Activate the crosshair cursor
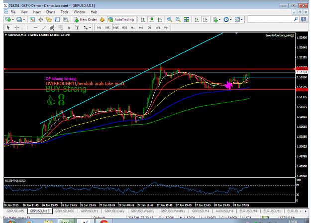This screenshot has height=223, width=311. point(17,28)
